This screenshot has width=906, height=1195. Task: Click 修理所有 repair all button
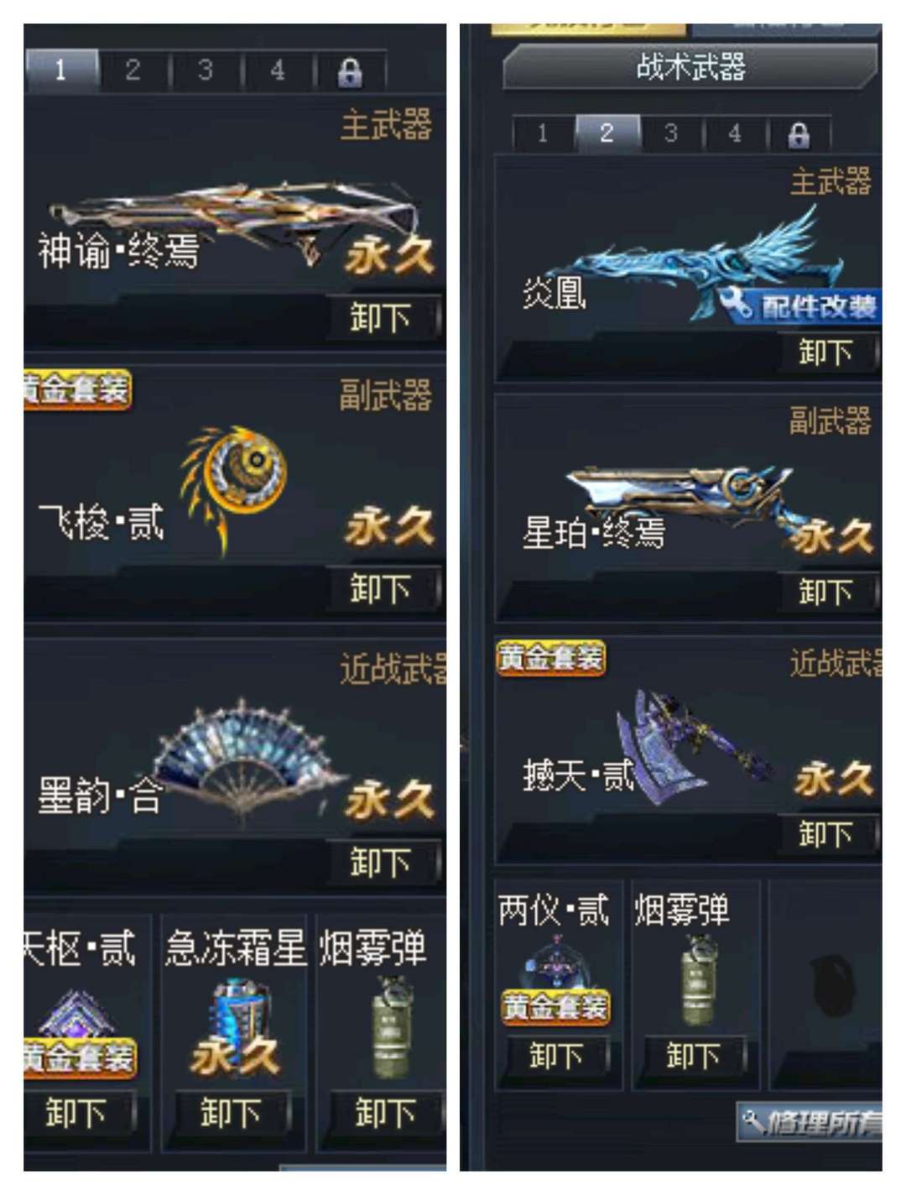(810, 1123)
